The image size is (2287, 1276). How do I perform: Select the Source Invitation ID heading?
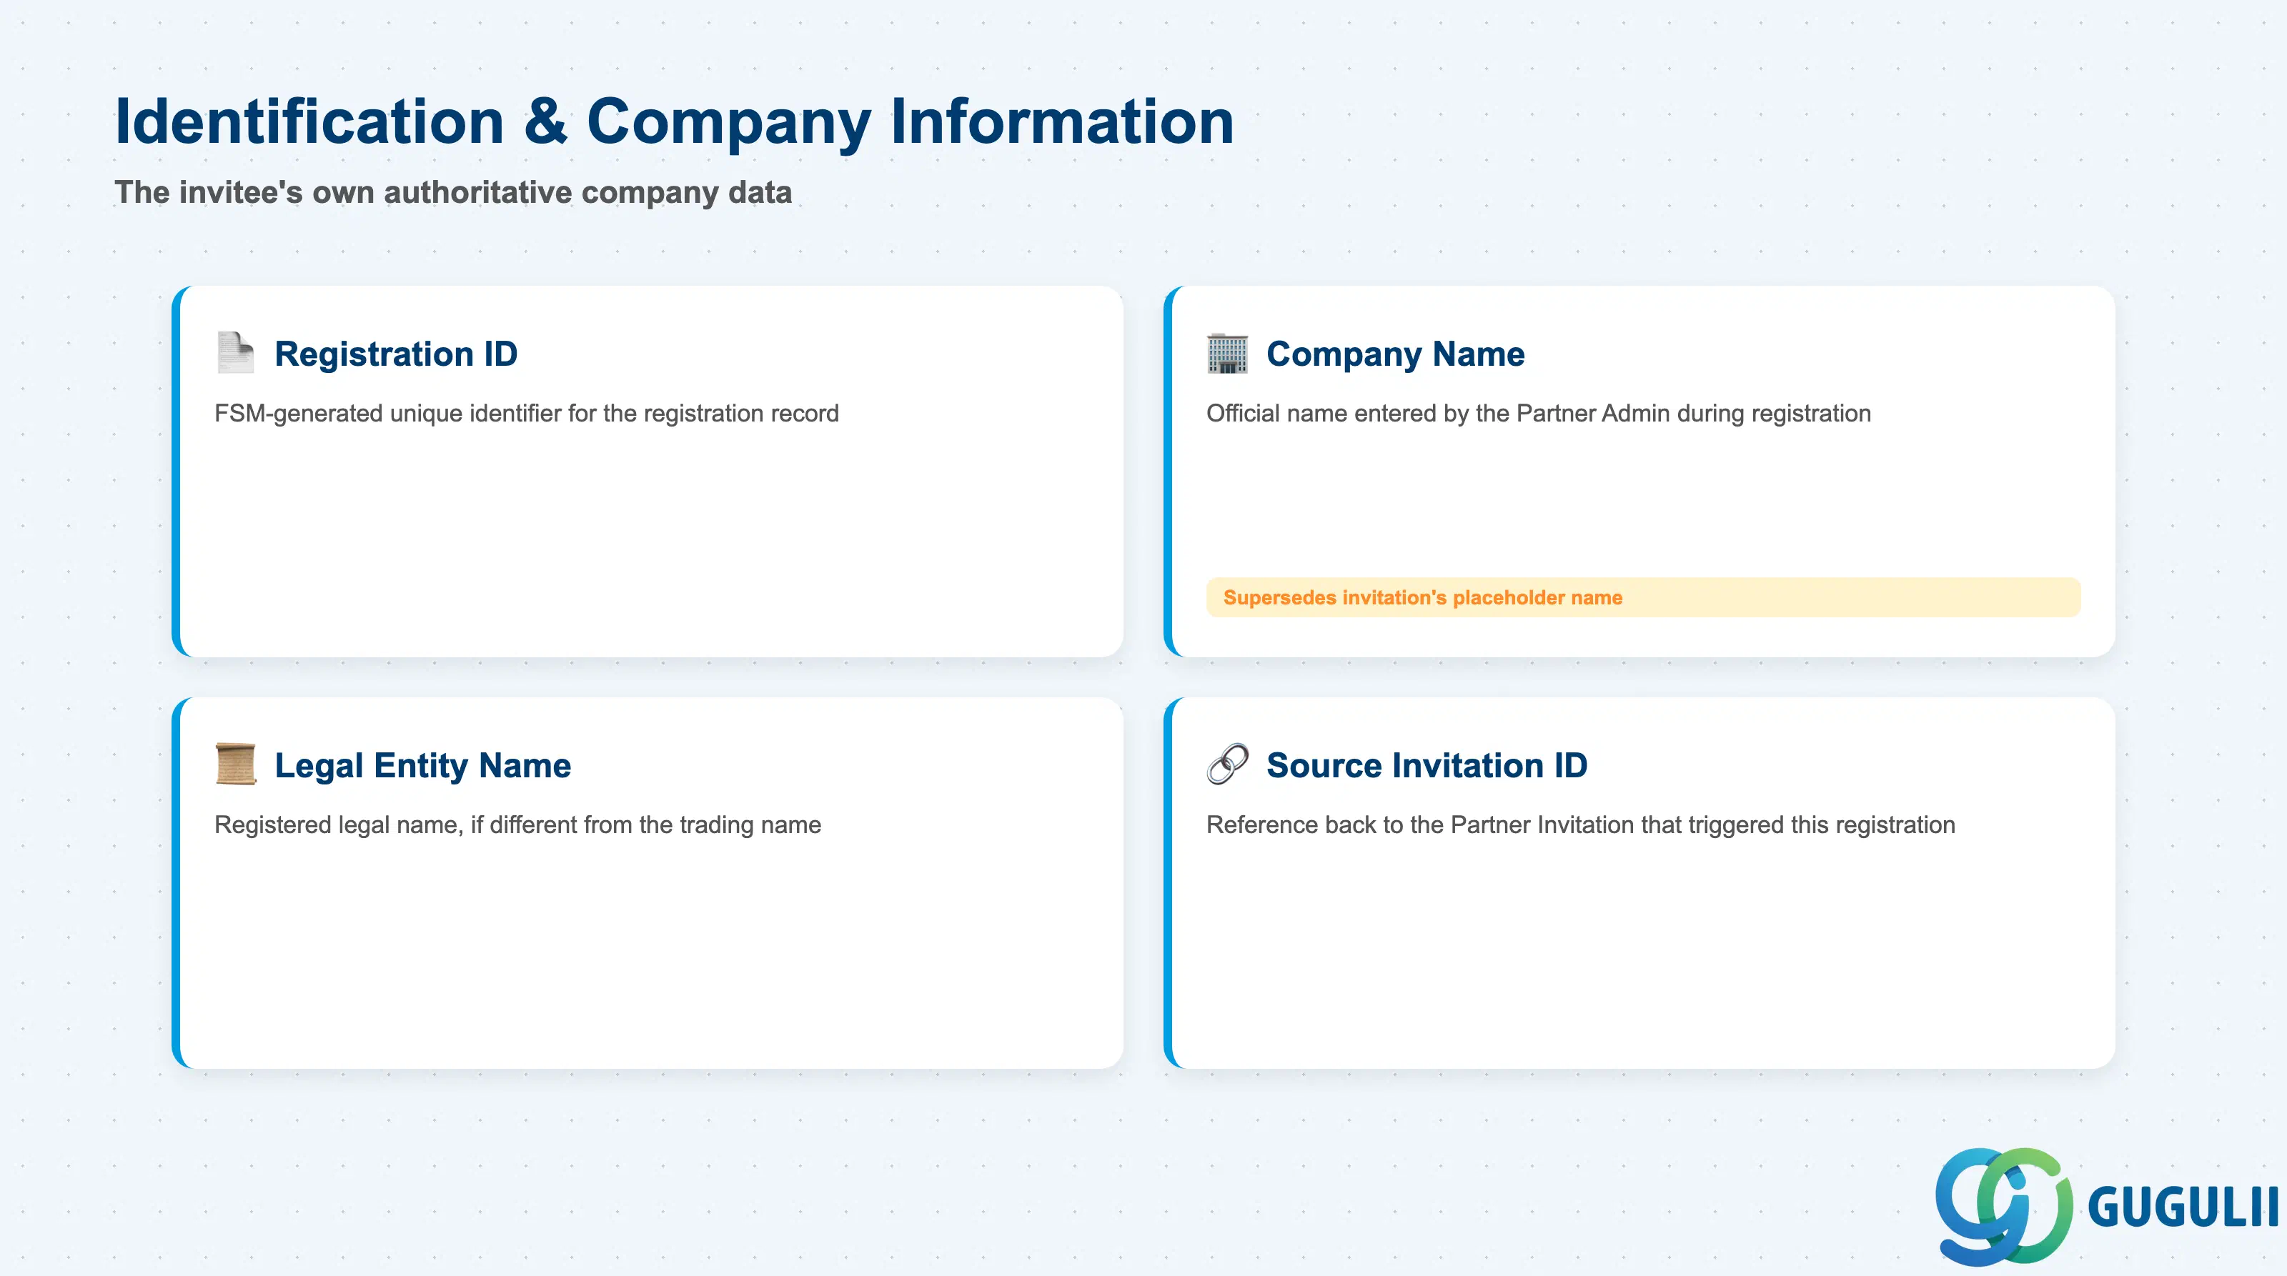click(x=1427, y=766)
